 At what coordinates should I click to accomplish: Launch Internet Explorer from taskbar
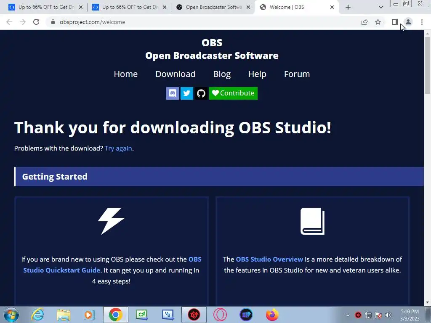tap(37, 315)
